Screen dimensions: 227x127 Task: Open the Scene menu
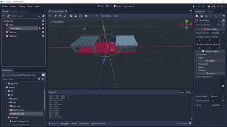tap(5, 6)
